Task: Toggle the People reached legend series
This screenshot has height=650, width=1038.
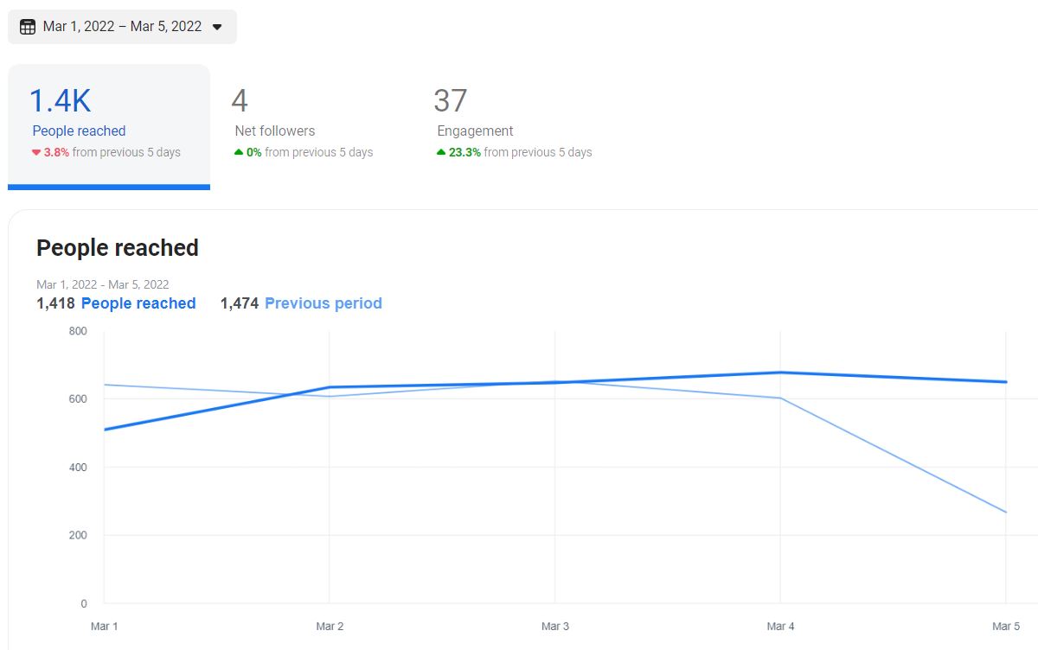Action: click(x=138, y=303)
